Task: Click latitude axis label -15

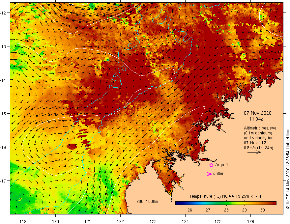Action: 3,113
